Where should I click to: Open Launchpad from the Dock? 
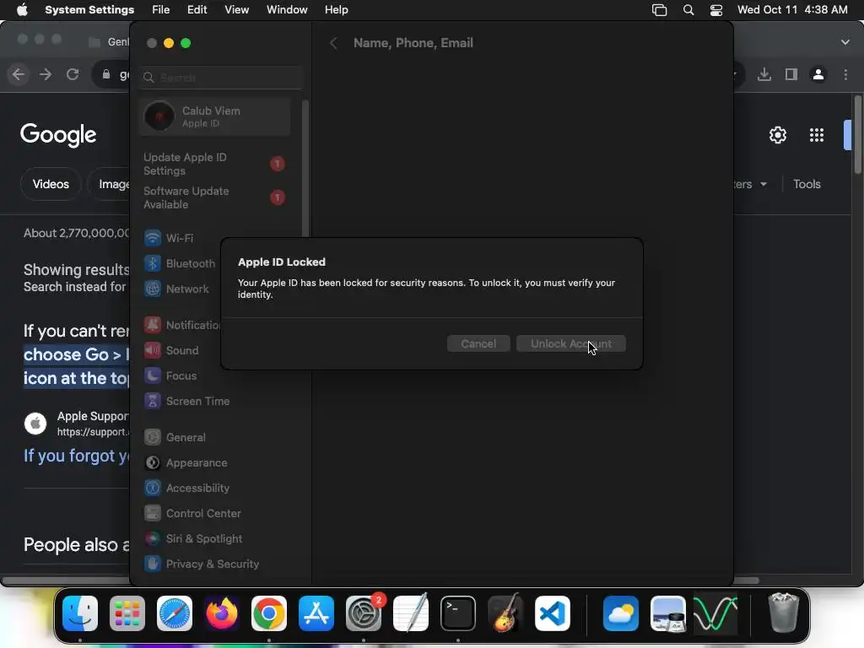coord(127,613)
